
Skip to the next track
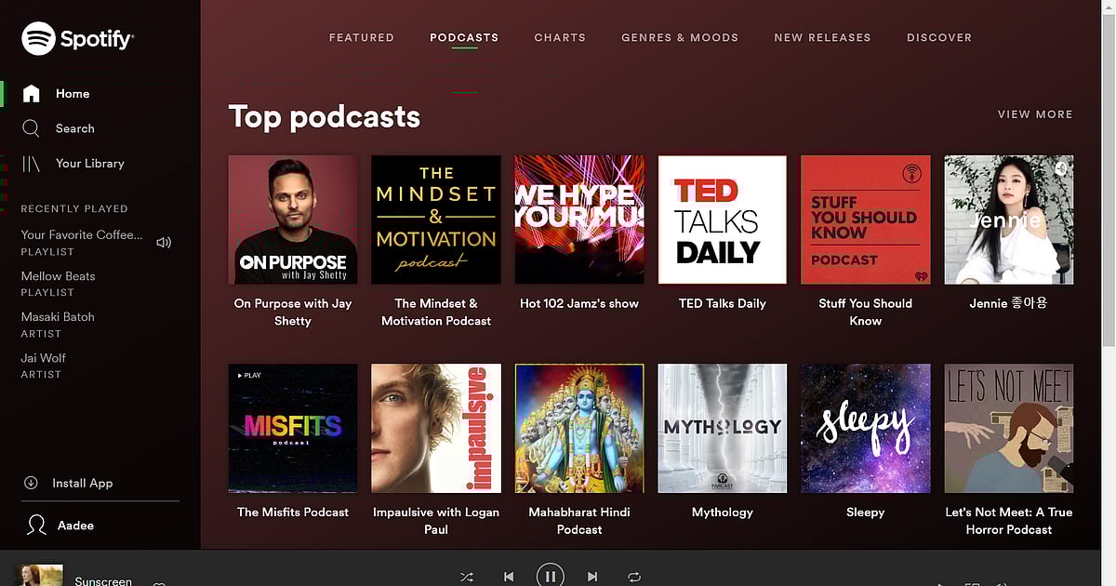point(592,577)
